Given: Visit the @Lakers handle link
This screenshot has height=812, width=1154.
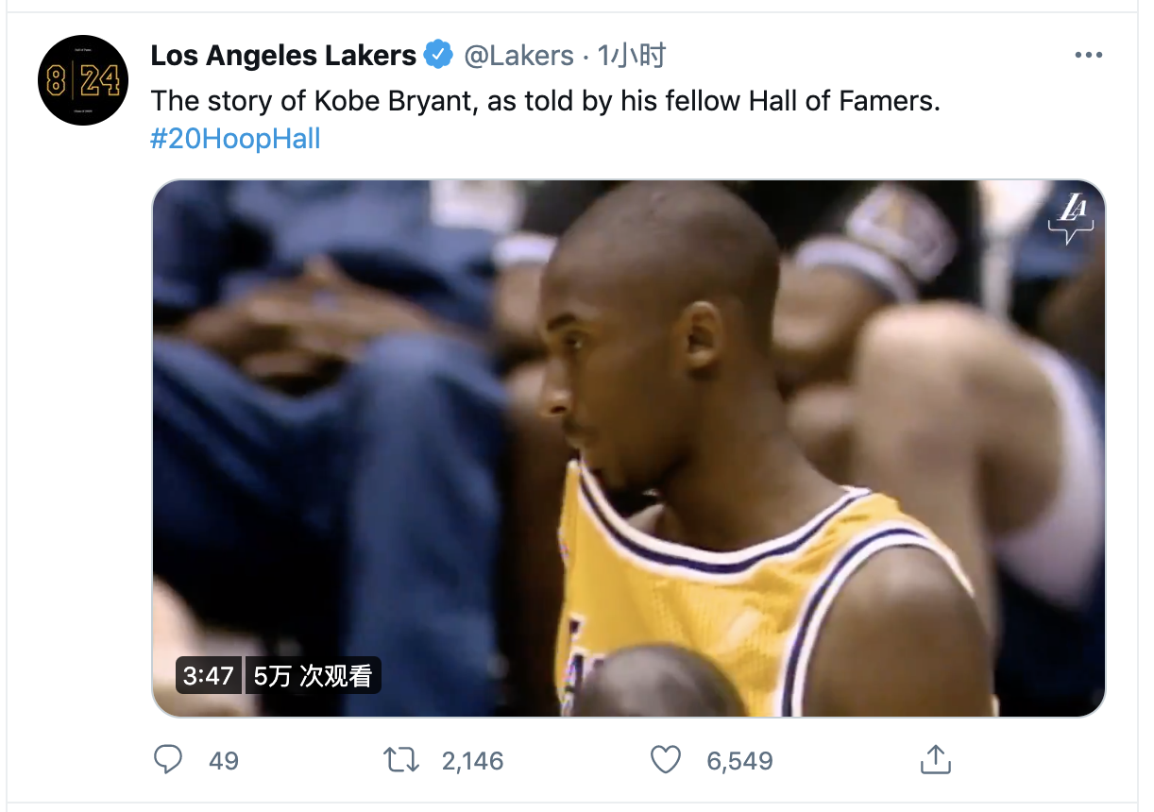Looking at the screenshot, I should pos(518,56).
